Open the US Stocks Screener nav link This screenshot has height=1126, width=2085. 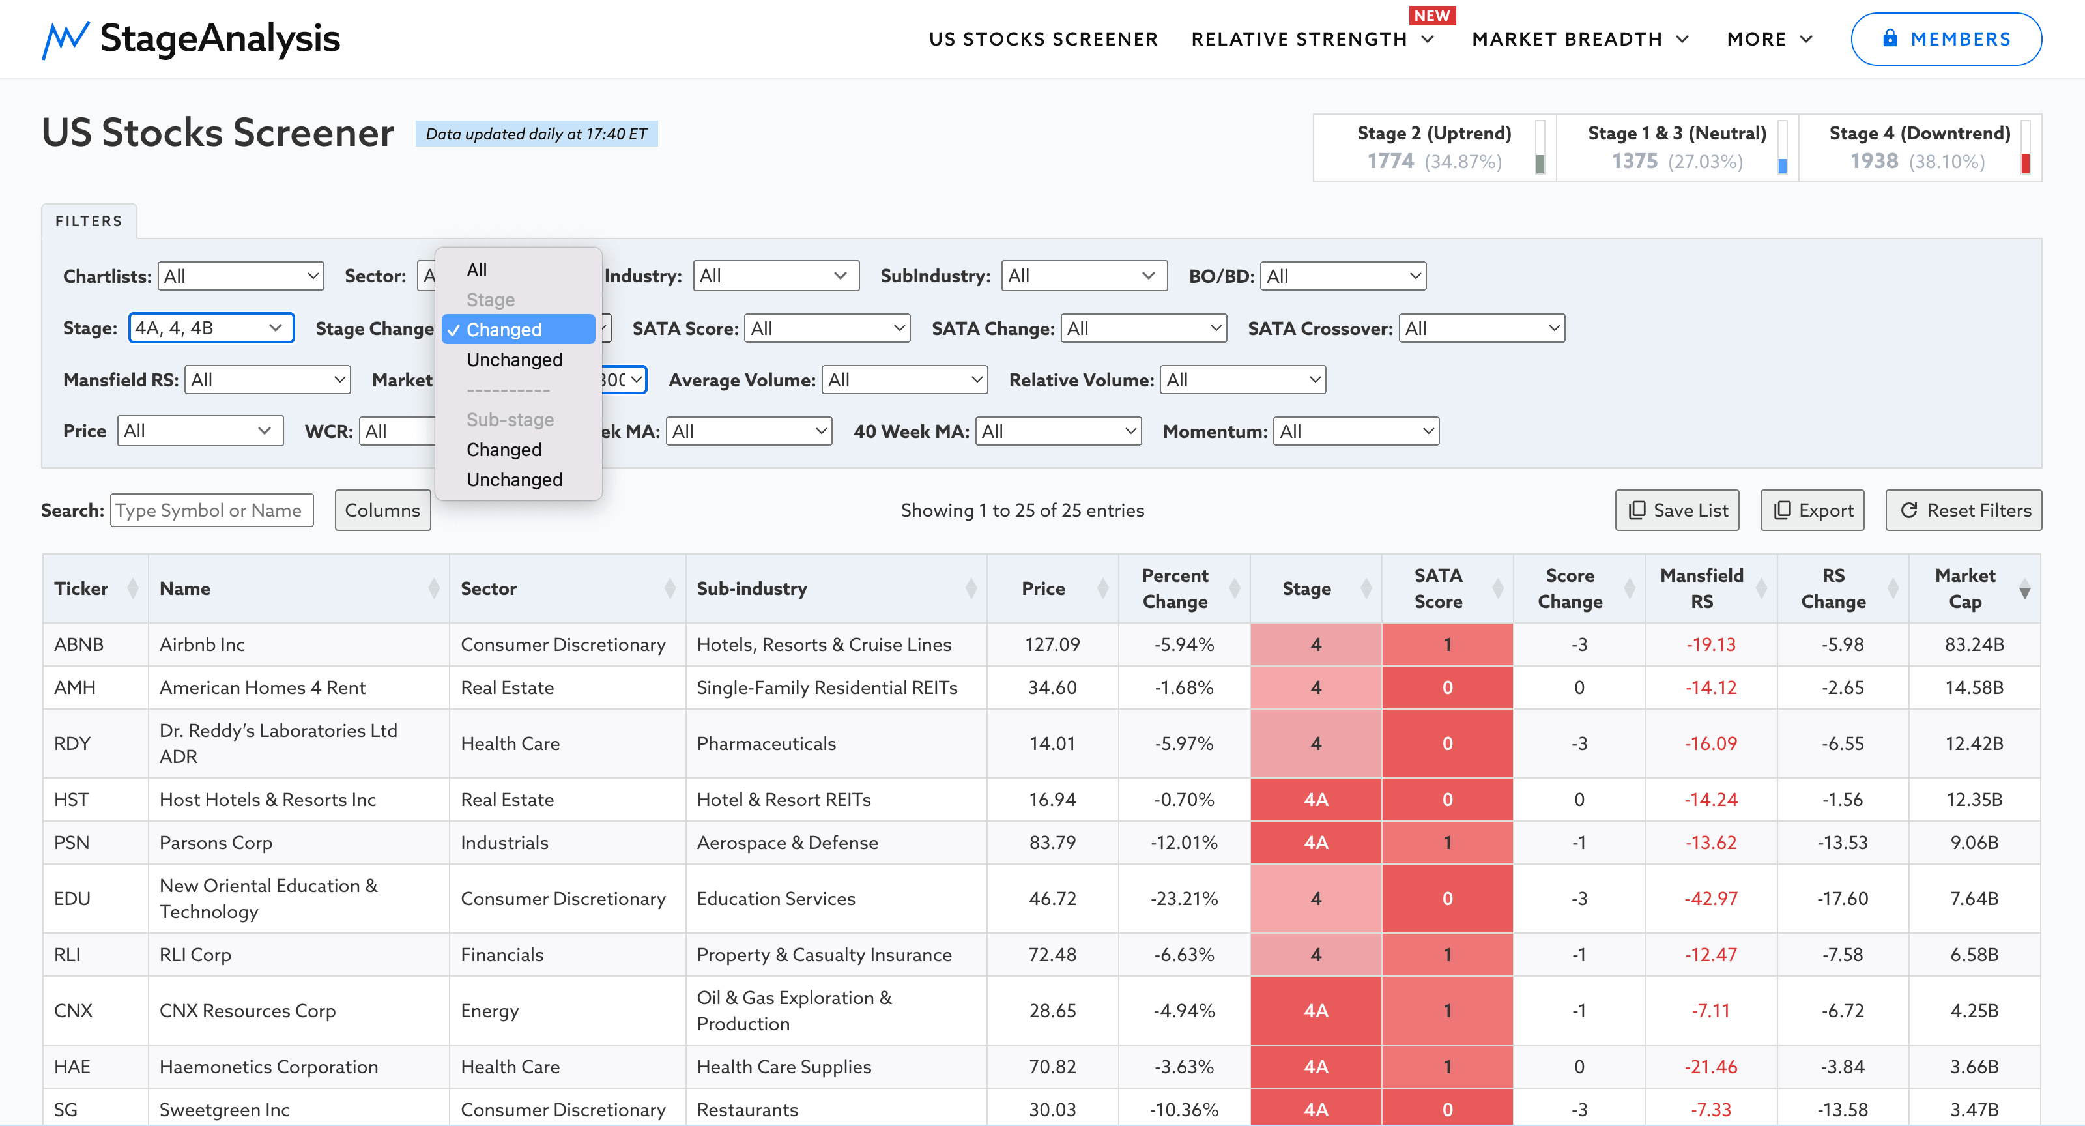coord(1043,39)
